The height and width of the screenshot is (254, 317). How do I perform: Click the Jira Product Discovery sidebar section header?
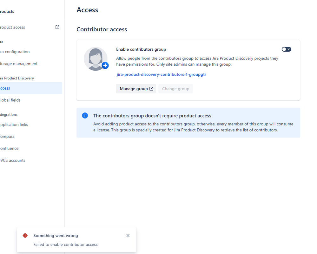(x=17, y=78)
